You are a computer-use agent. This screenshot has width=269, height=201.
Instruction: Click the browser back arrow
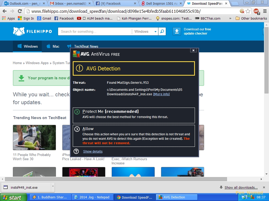point(5,11)
